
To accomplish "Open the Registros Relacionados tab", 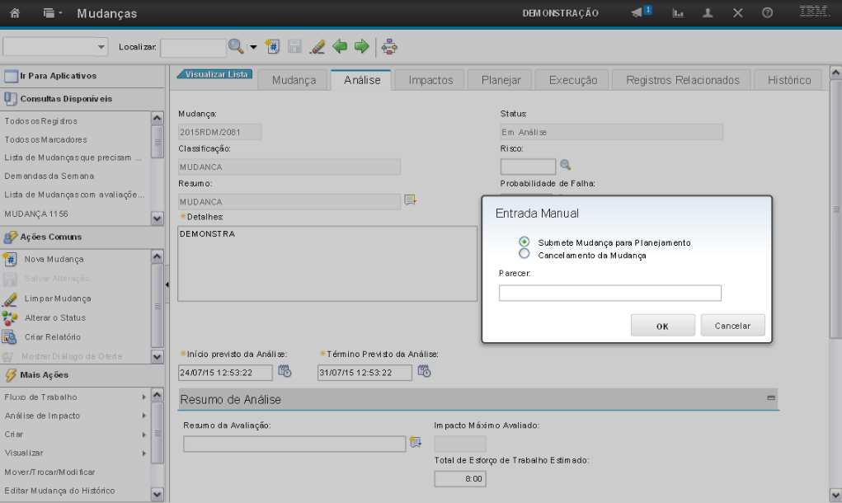I will pos(682,80).
